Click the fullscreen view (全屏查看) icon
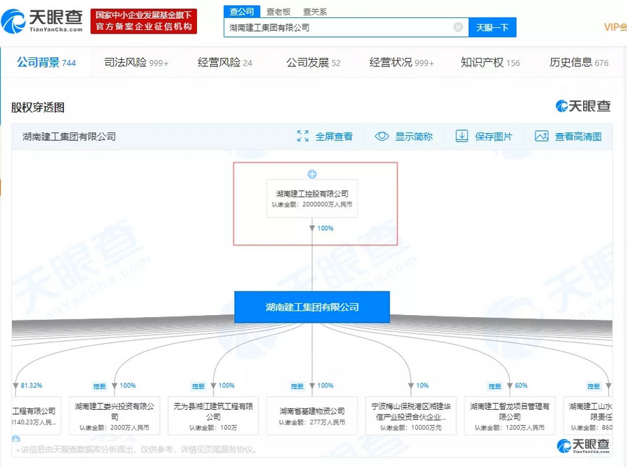627x467 pixels. [x=302, y=136]
